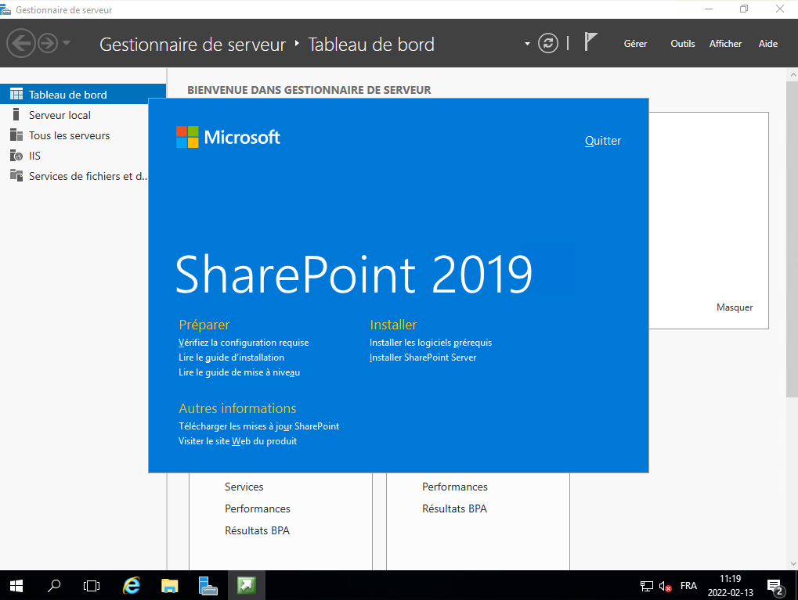Click Tableau de bord in the breadcrumb title
Screen dimensions: 798x600
click(x=371, y=45)
